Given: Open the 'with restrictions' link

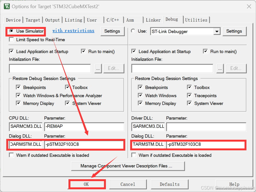Looking at the screenshot, I should pyautogui.click(x=73, y=31).
